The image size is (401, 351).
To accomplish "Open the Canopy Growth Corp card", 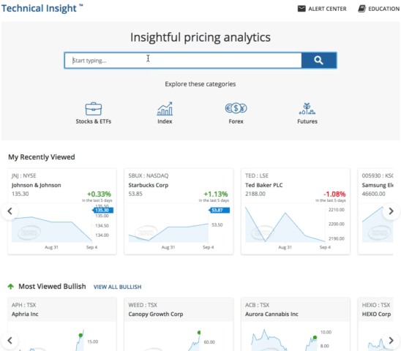I will (x=179, y=324).
